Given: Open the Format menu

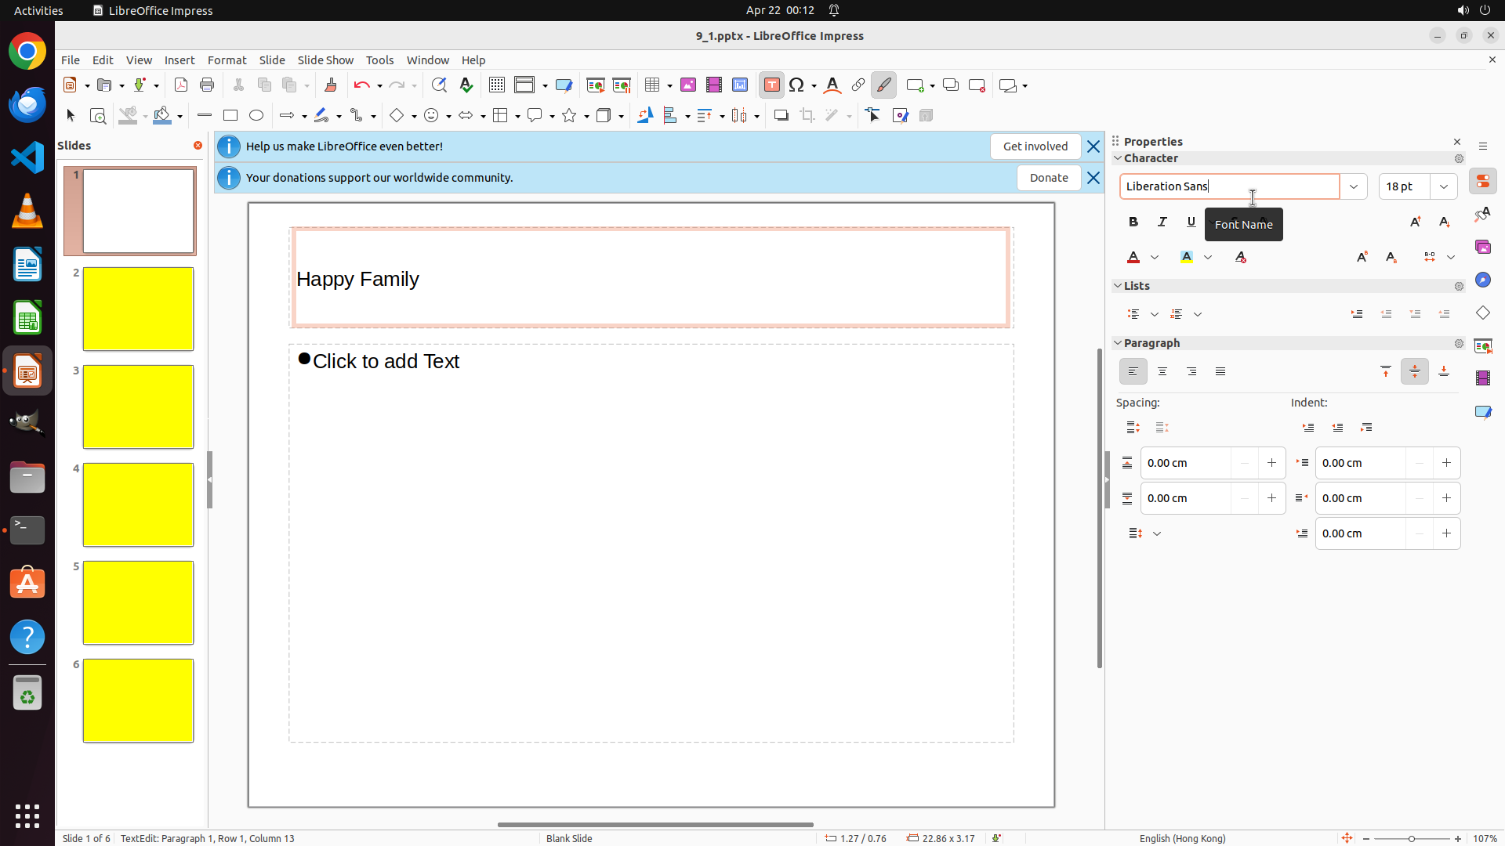Looking at the screenshot, I should pyautogui.click(x=227, y=60).
